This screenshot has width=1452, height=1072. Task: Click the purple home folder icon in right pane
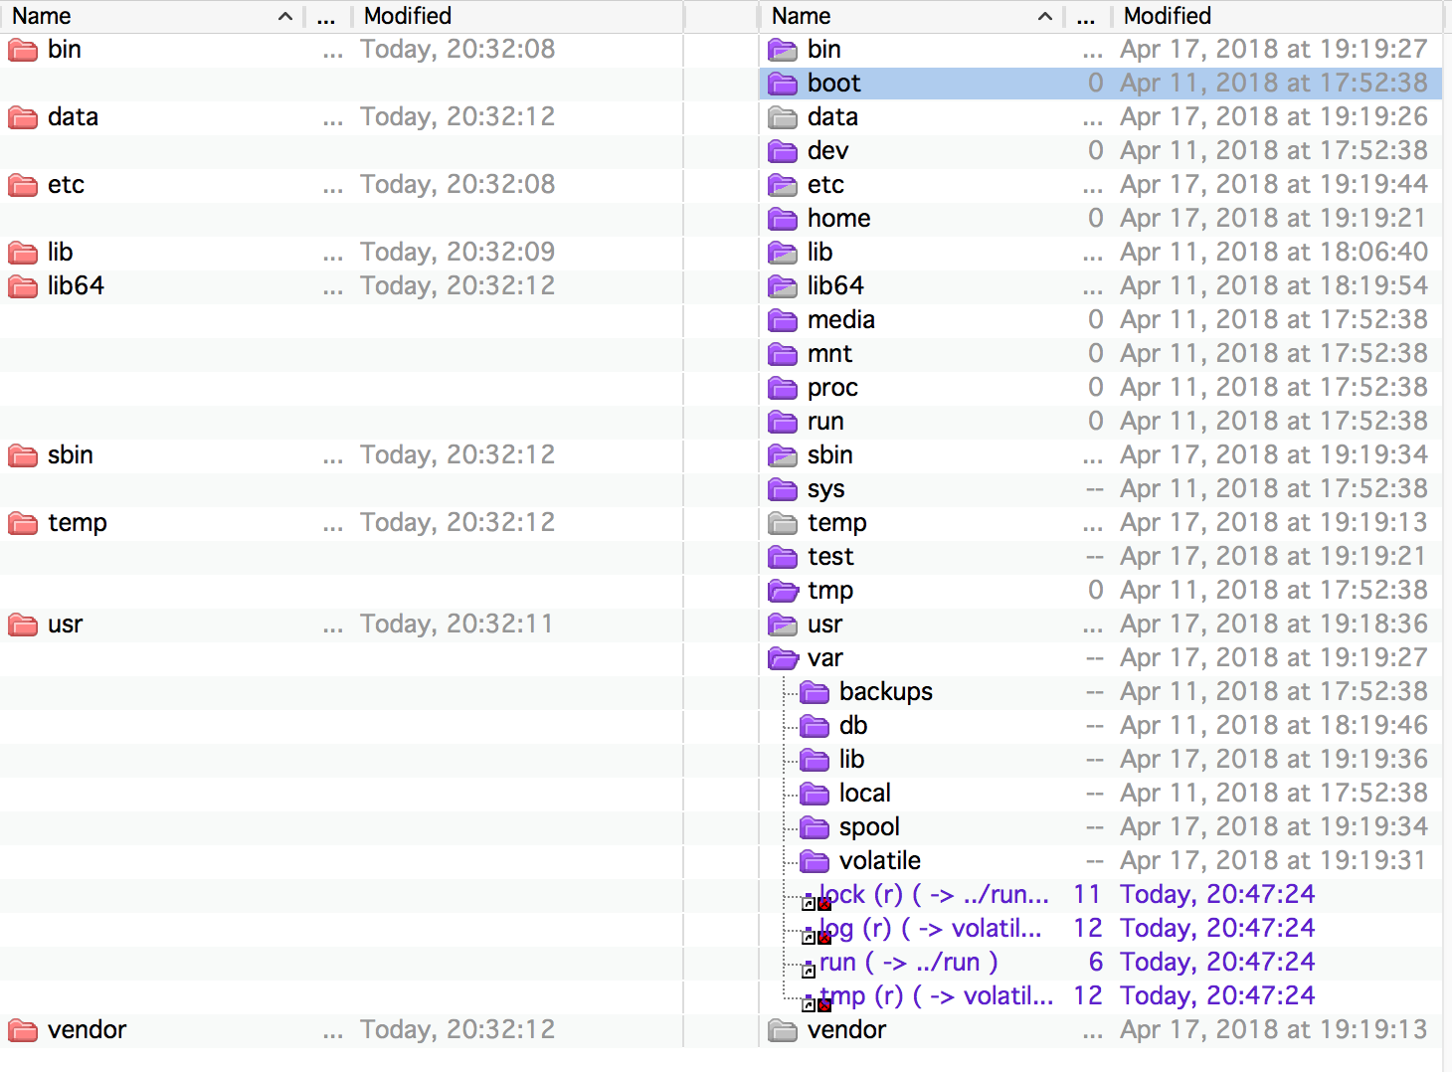(783, 219)
